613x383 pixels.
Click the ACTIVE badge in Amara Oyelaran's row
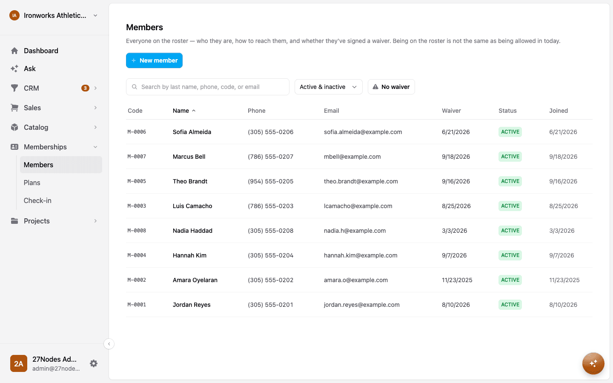tap(510, 280)
